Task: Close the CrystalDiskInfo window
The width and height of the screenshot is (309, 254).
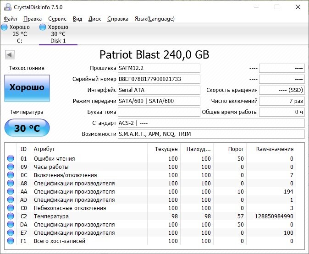Action: tap(298, 7)
